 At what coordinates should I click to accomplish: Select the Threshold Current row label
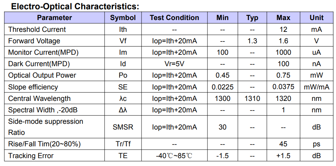(37, 29)
